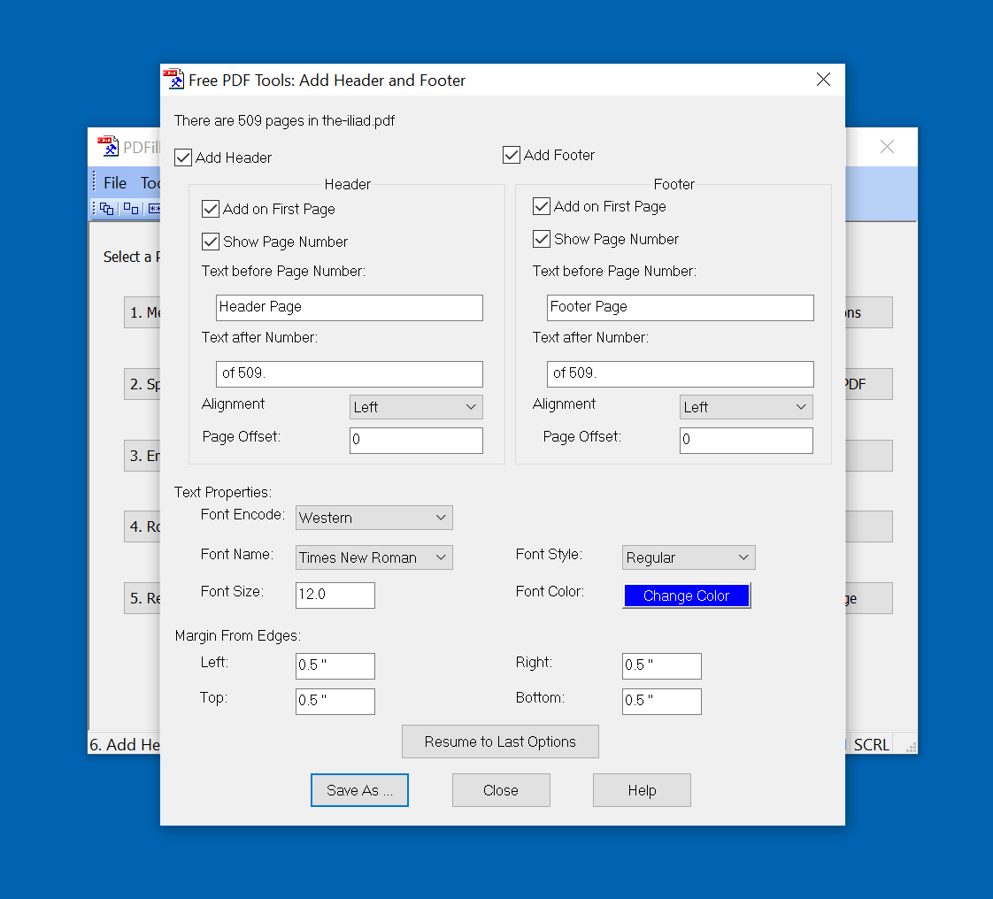Toggle Footer Add on First Page checkbox
This screenshot has width=993, height=899.
542,206
